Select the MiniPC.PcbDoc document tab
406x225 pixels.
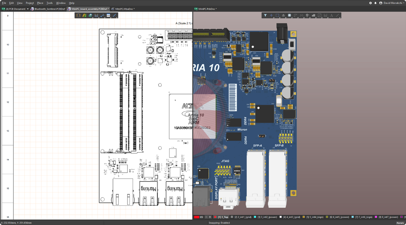(205, 9)
